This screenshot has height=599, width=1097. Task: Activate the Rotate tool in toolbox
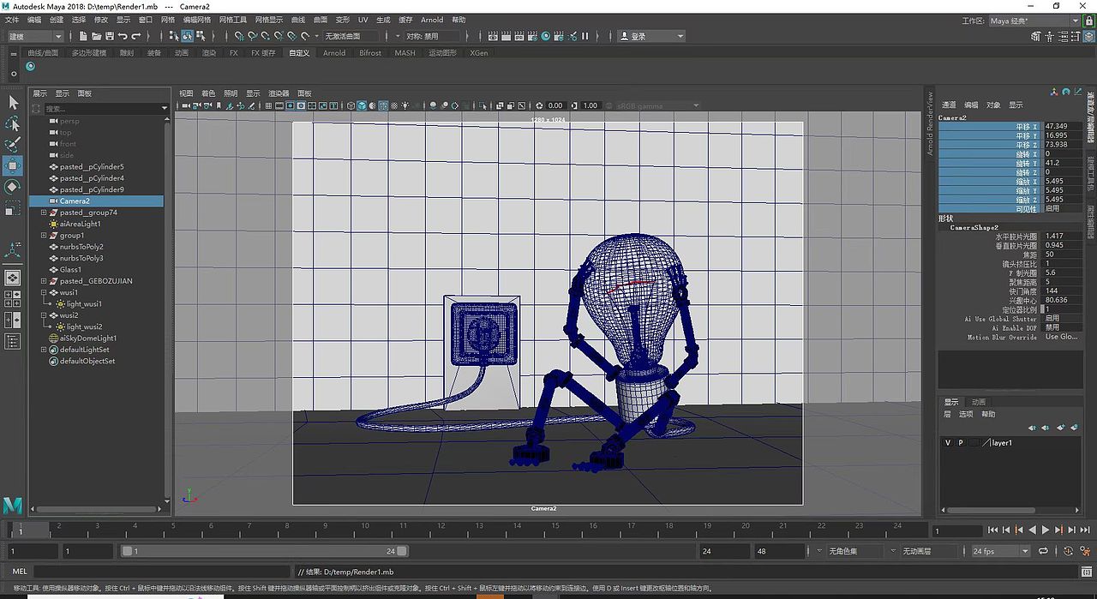click(x=13, y=187)
